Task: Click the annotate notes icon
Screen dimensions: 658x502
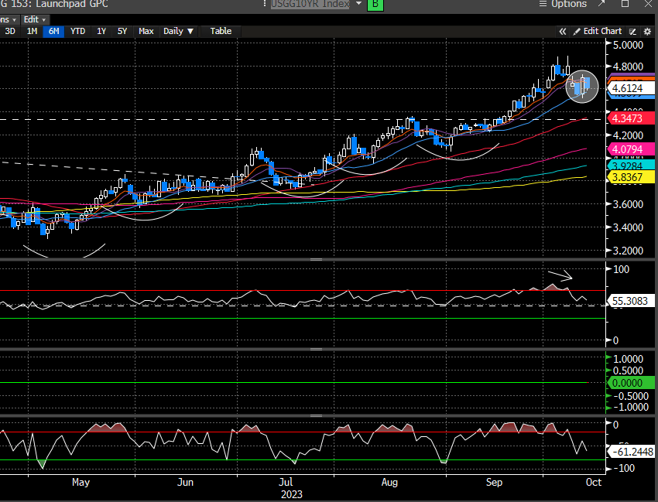Action: coord(632,31)
